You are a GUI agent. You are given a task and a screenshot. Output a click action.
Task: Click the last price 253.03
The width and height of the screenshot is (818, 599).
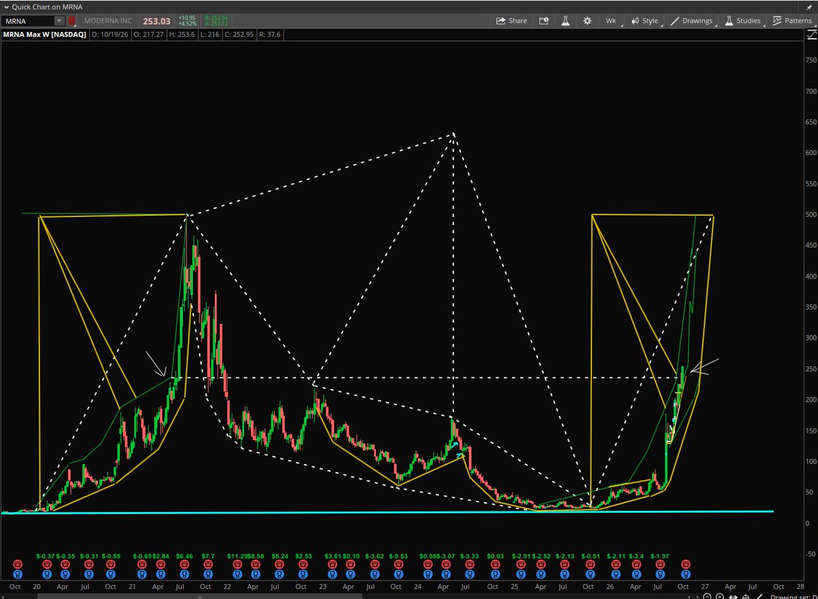click(x=156, y=21)
